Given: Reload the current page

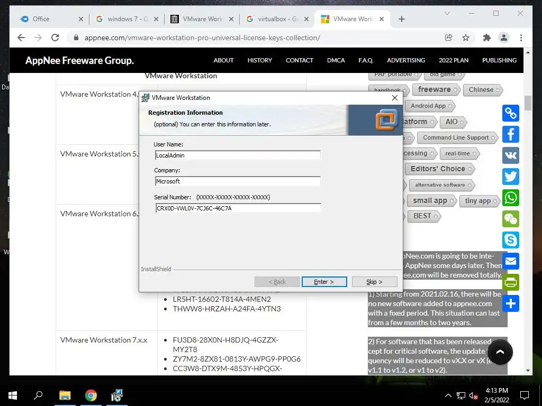Looking at the screenshot, I should (55, 38).
